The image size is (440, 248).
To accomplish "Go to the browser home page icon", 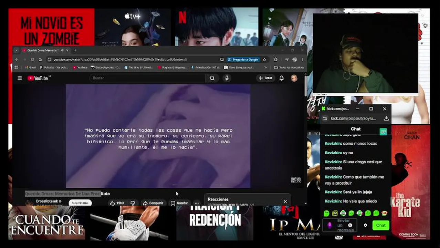I will click(40, 60).
